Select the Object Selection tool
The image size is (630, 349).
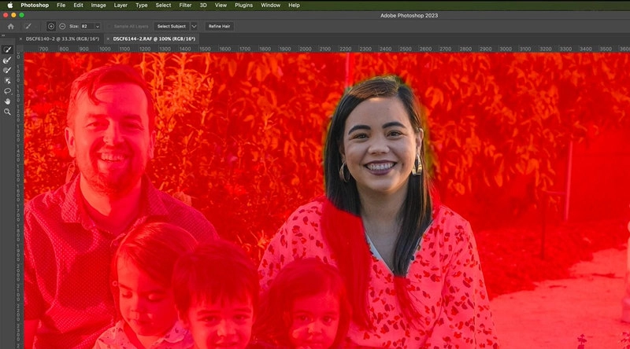8,80
